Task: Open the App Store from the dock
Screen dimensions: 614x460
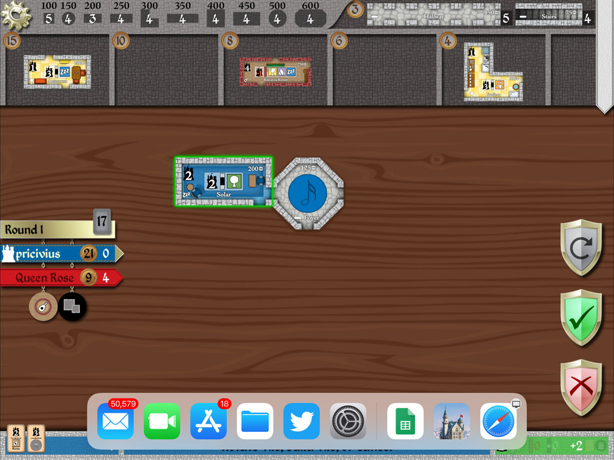Action: (x=209, y=421)
